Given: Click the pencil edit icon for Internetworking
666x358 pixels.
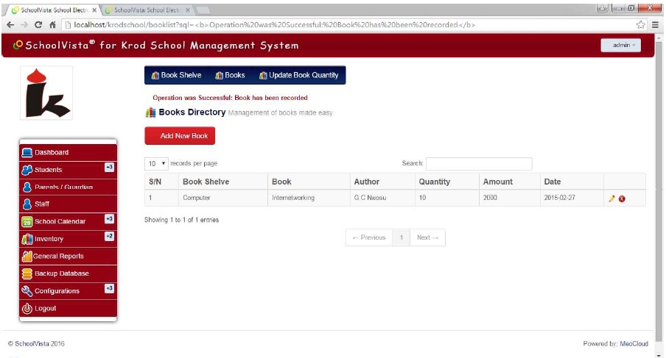Looking at the screenshot, I should click(611, 198).
